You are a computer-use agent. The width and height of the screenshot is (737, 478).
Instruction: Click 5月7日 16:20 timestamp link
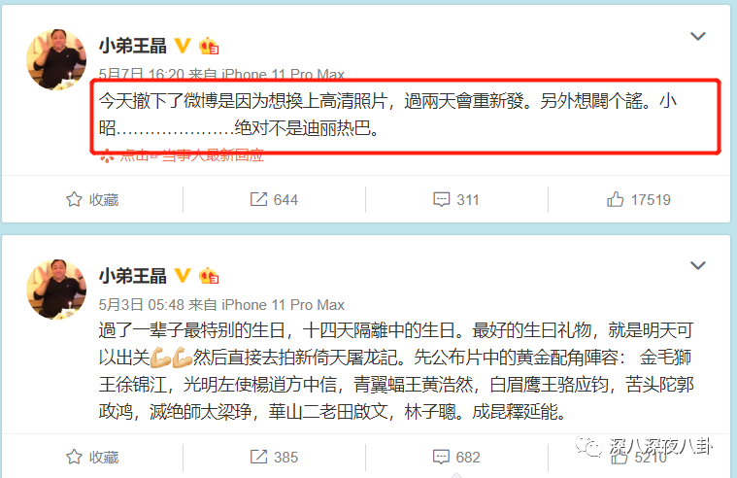(x=142, y=75)
